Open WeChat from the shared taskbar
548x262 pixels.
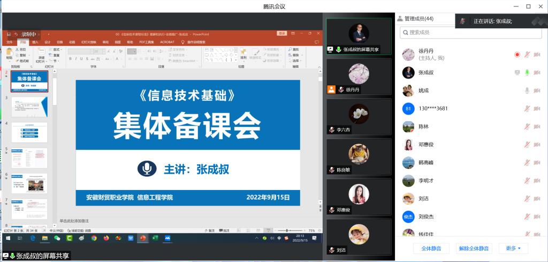(x=57, y=238)
